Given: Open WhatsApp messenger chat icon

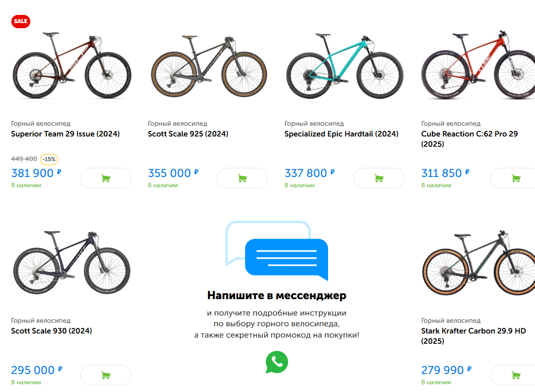Looking at the screenshot, I should [277, 362].
